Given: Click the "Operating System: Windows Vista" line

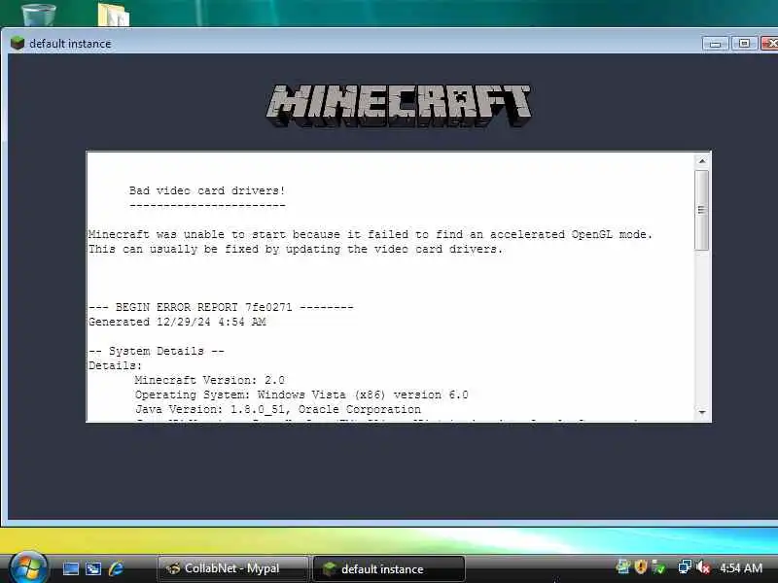Looking at the screenshot, I should [x=301, y=394].
